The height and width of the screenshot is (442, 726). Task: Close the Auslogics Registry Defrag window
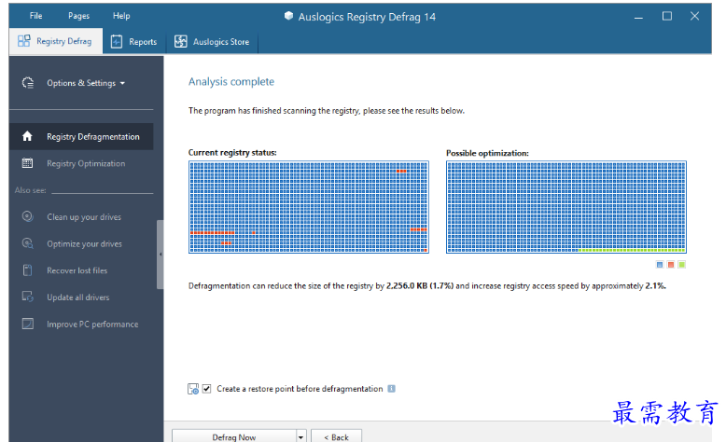coord(694,16)
